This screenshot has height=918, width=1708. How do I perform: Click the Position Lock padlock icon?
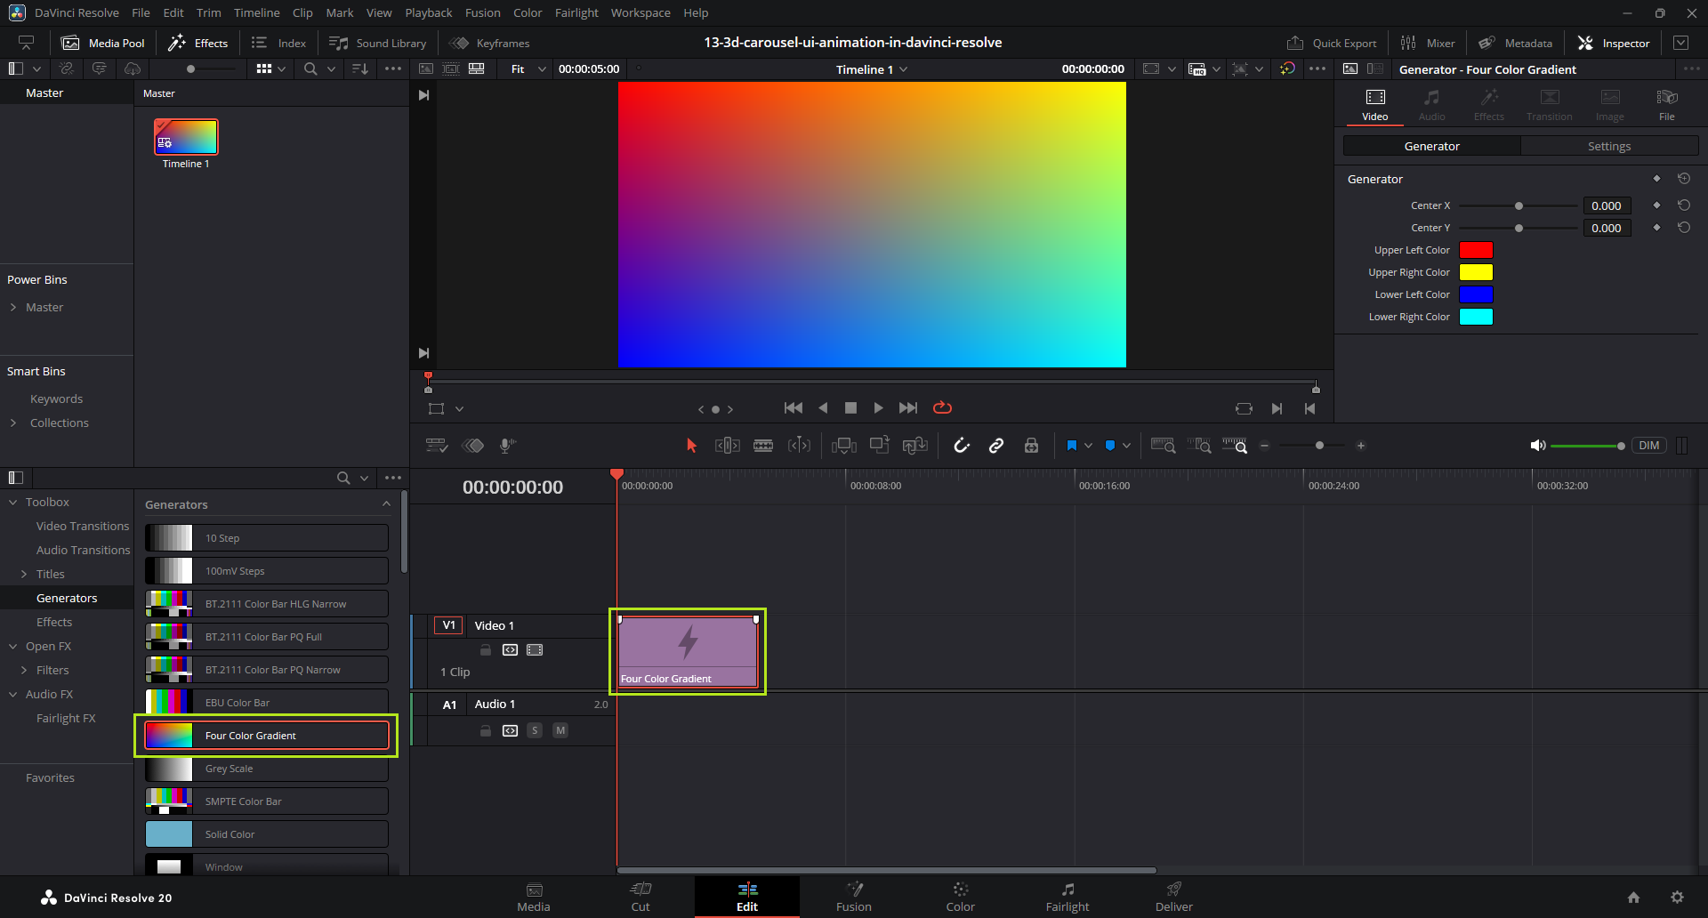[x=1031, y=446]
